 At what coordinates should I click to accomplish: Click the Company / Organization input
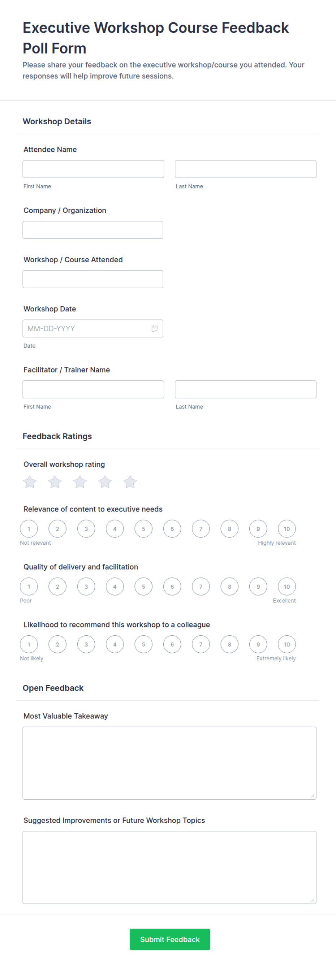coord(93,230)
